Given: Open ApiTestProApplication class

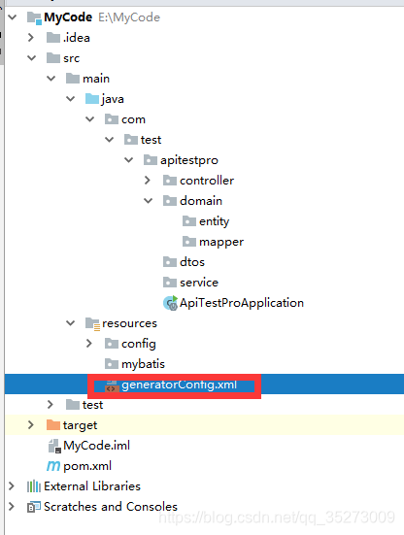Looking at the screenshot, I should (x=242, y=303).
